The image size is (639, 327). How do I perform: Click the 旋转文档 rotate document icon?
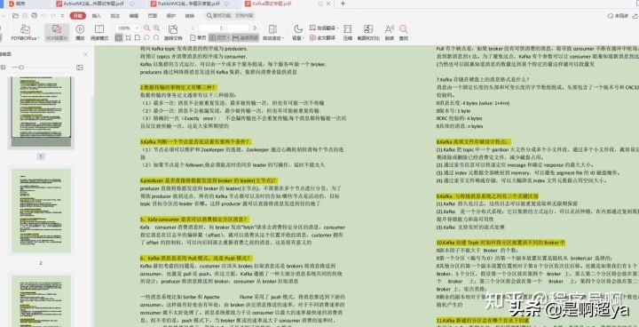[x=173, y=29]
